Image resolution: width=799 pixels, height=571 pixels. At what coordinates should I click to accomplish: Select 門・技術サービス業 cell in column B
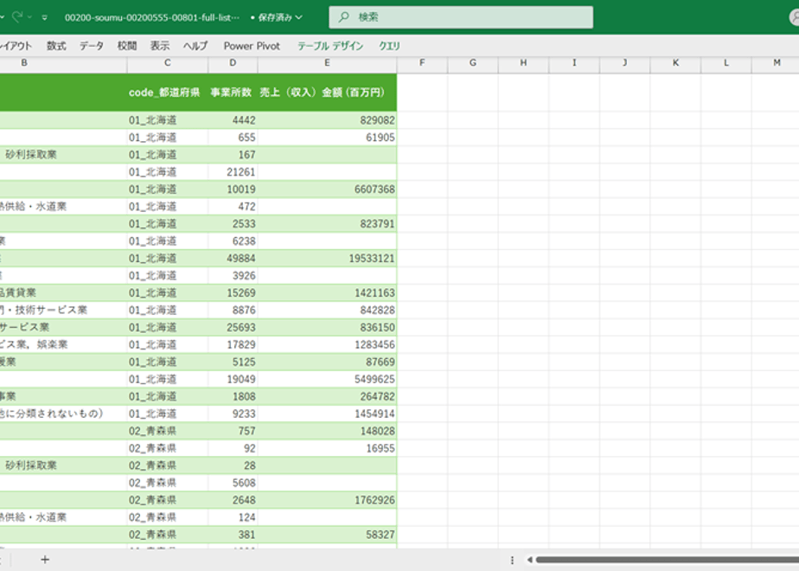[x=63, y=310]
